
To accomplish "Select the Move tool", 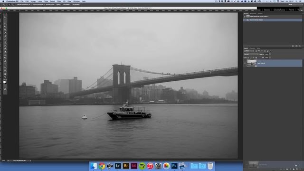I will click(x=5, y=17).
